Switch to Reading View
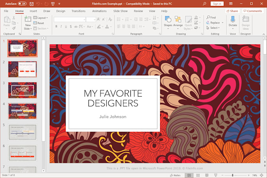267x178 pixels. [206, 175]
